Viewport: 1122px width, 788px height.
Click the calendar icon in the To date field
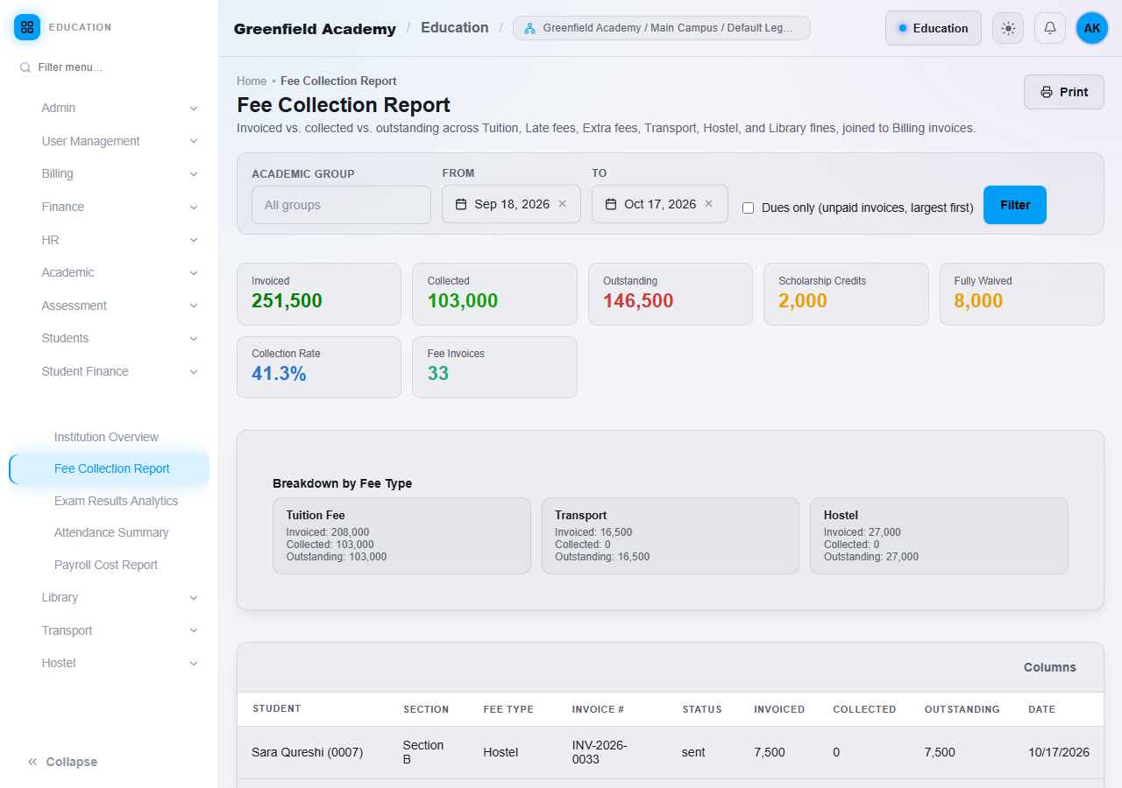[x=611, y=204]
